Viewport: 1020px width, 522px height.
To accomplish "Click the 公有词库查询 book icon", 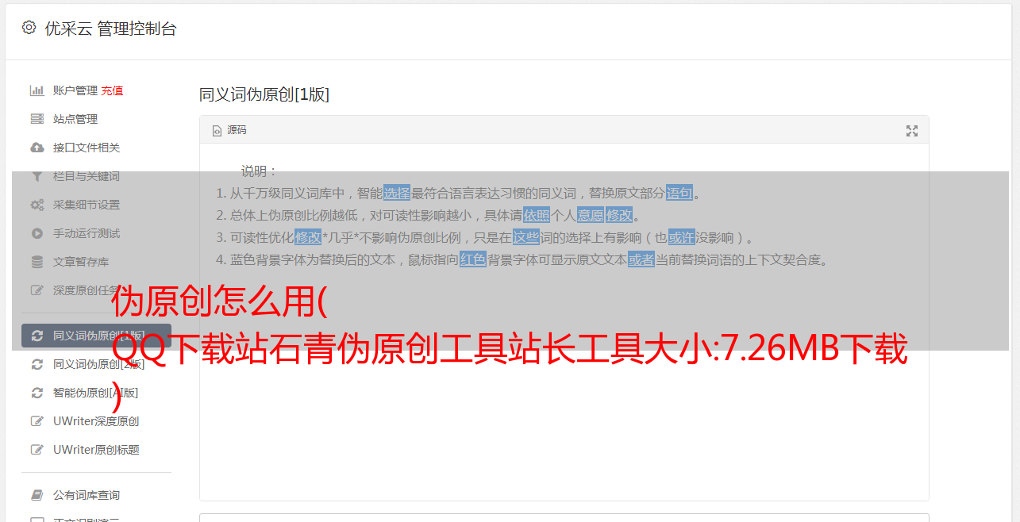I will click(37, 495).
